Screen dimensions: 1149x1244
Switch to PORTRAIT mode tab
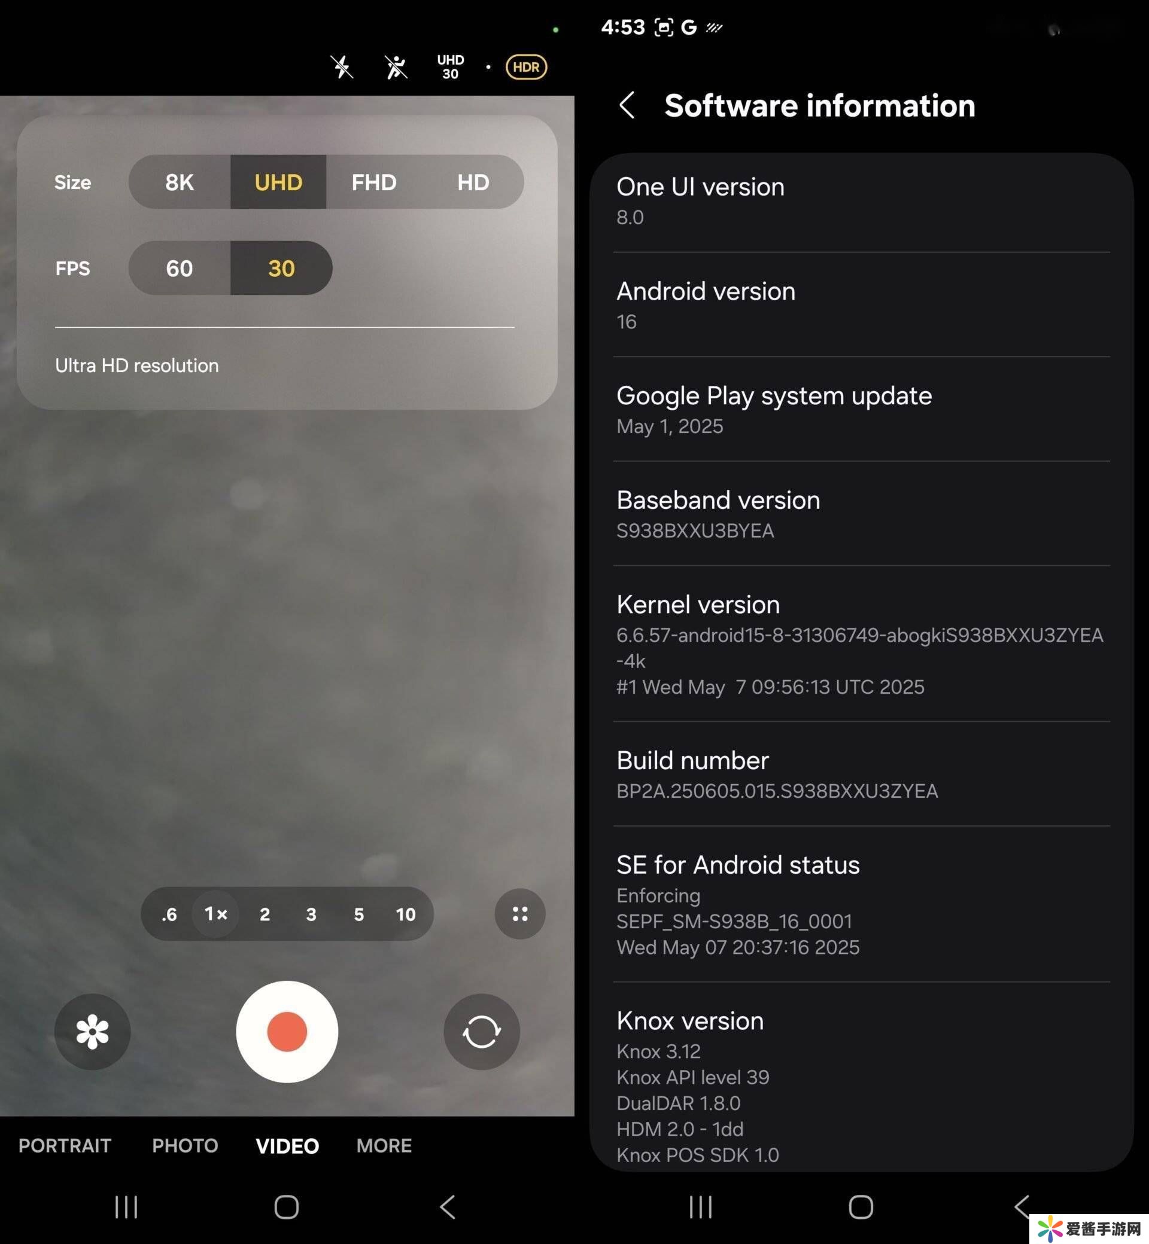tap(65, 1145)
